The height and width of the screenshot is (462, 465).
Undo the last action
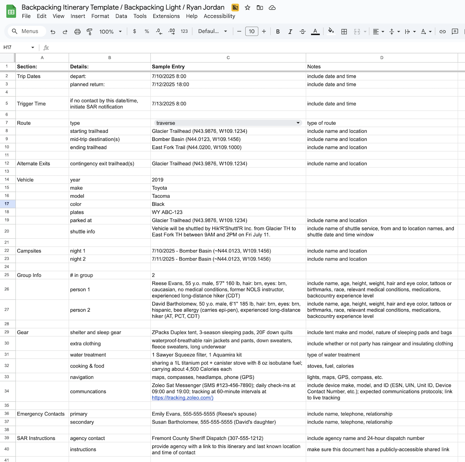pos(53,31)
